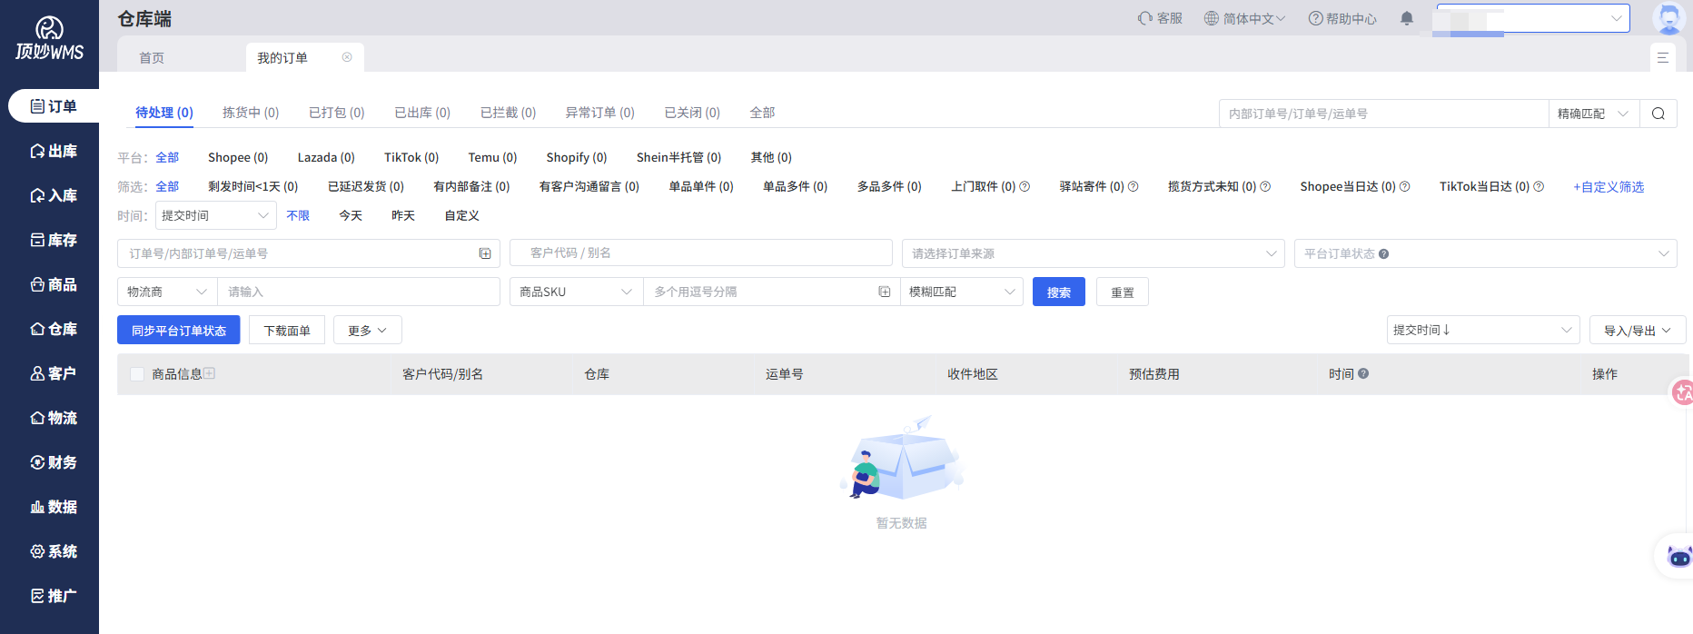Select 昨天 time range

click(403, 215)
